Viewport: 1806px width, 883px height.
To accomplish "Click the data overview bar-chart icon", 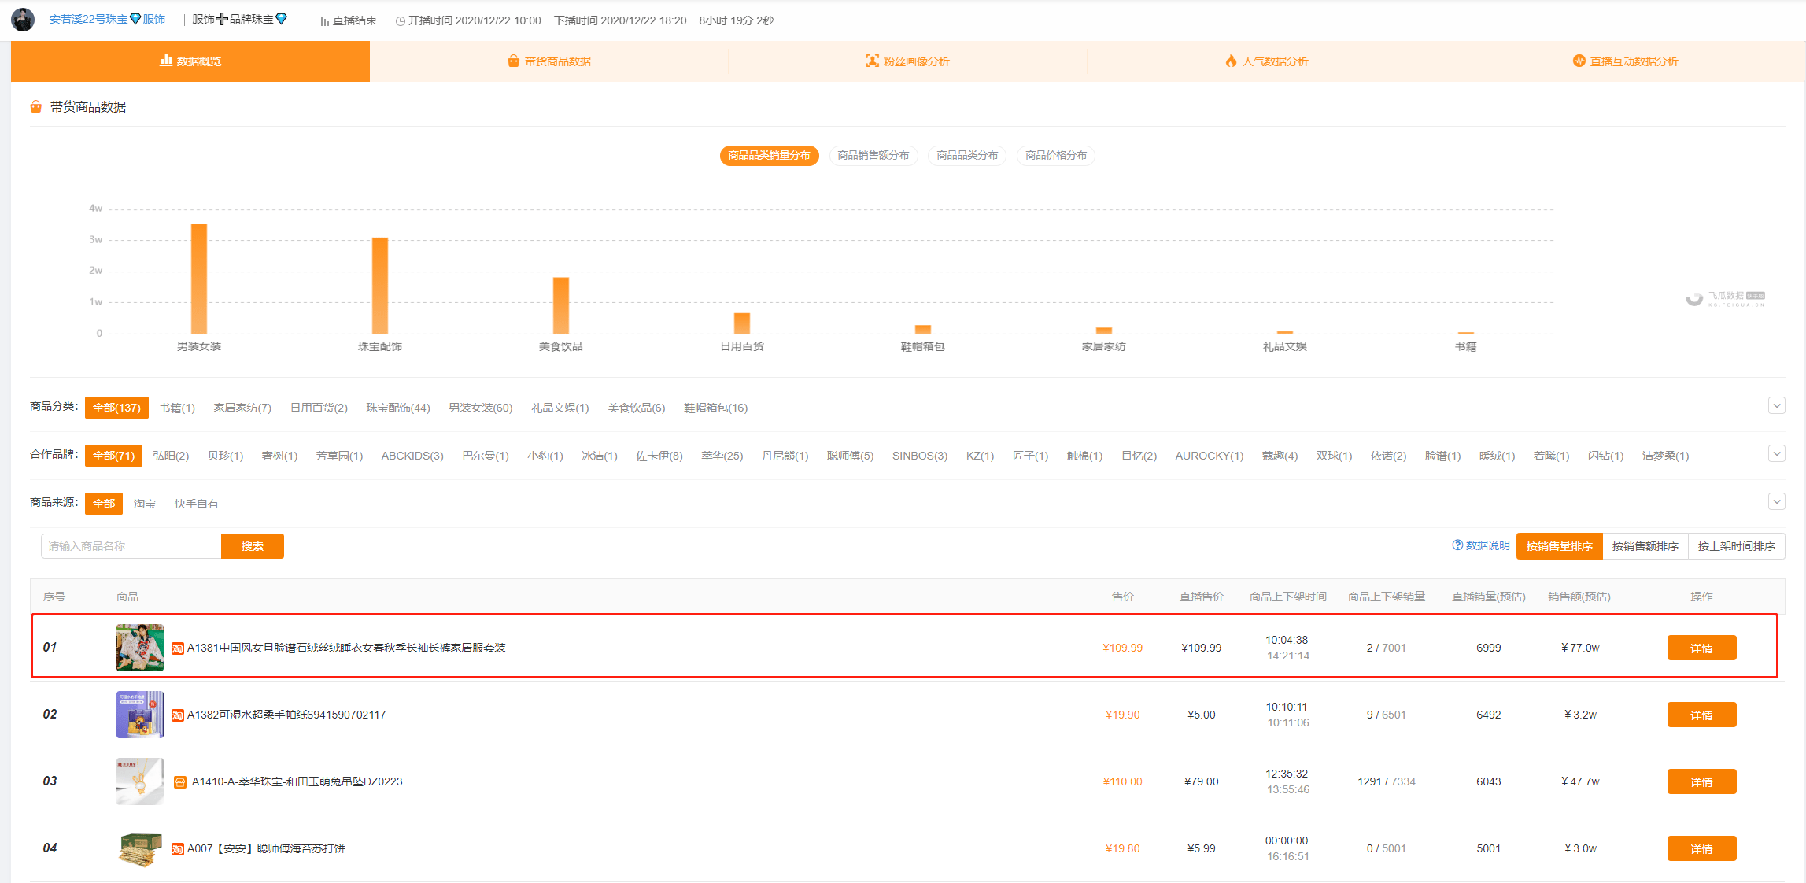I will point(166,61).
